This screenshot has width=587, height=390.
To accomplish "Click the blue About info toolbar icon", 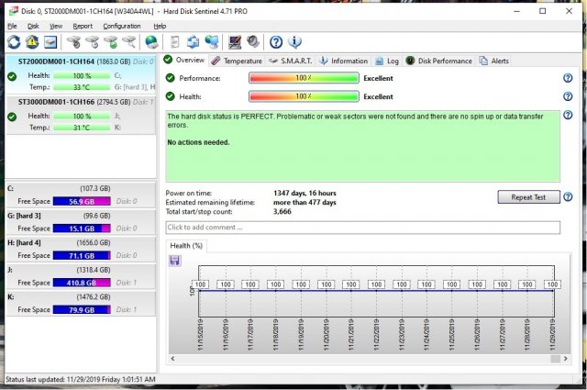I will [294, 42].
